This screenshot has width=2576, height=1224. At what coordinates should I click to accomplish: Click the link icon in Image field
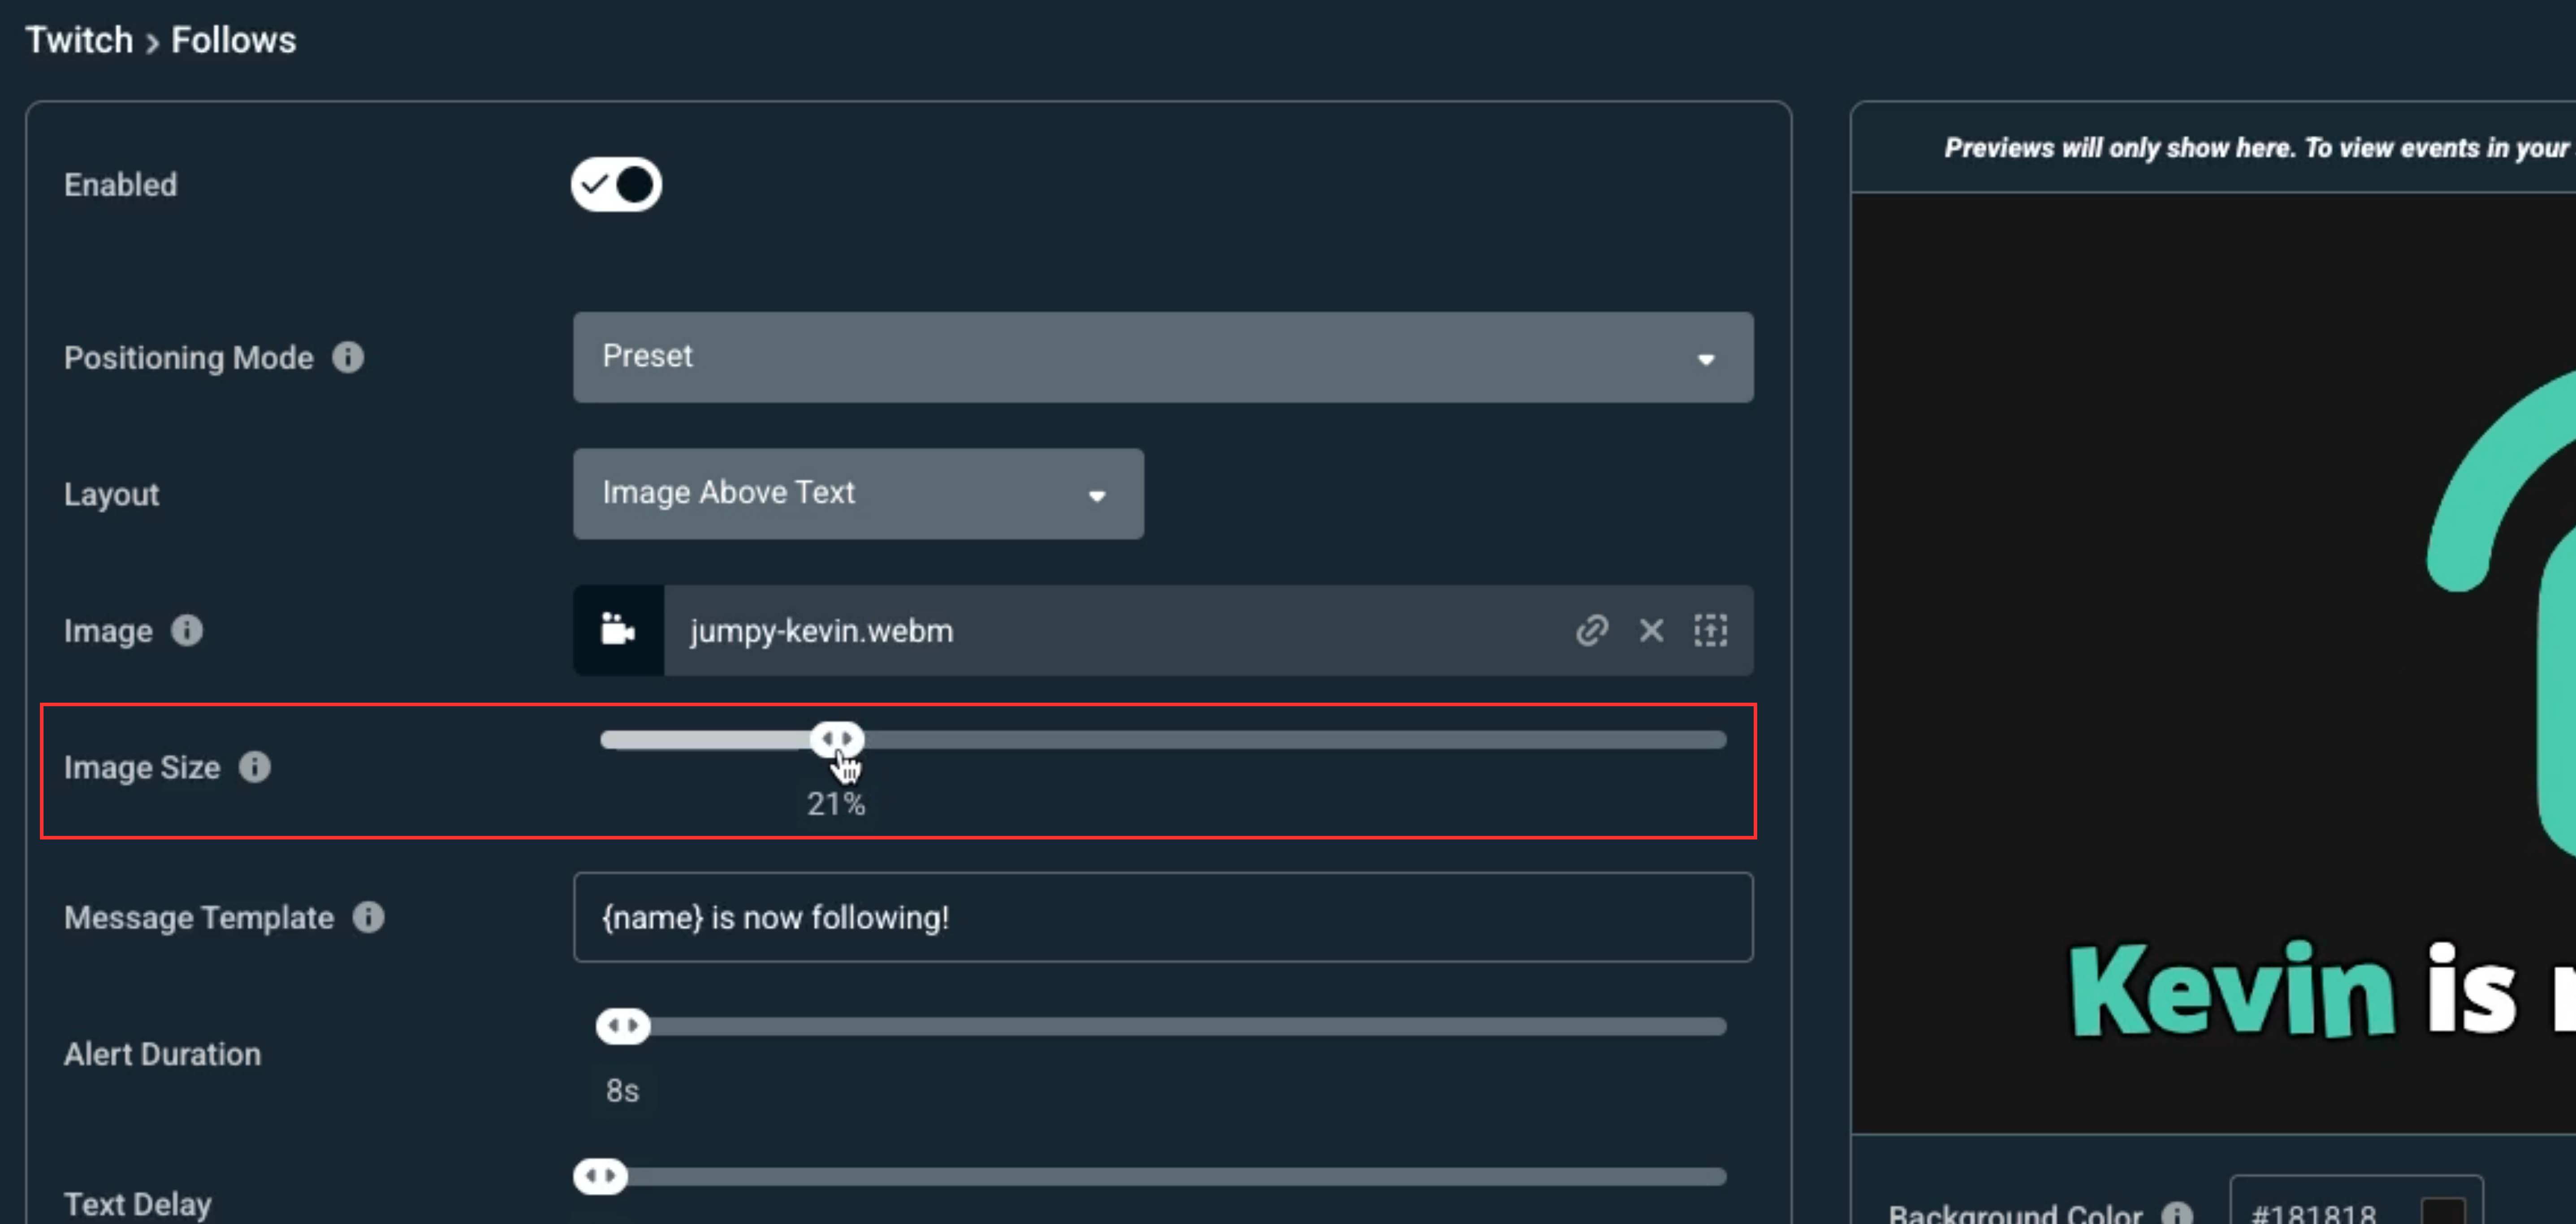click(1591, 630)
